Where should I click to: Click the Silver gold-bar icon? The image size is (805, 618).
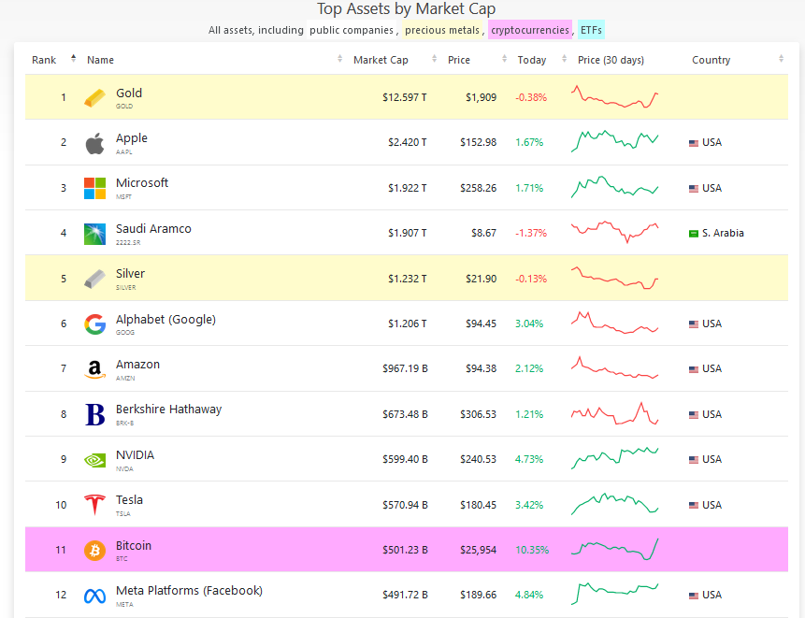94,279
